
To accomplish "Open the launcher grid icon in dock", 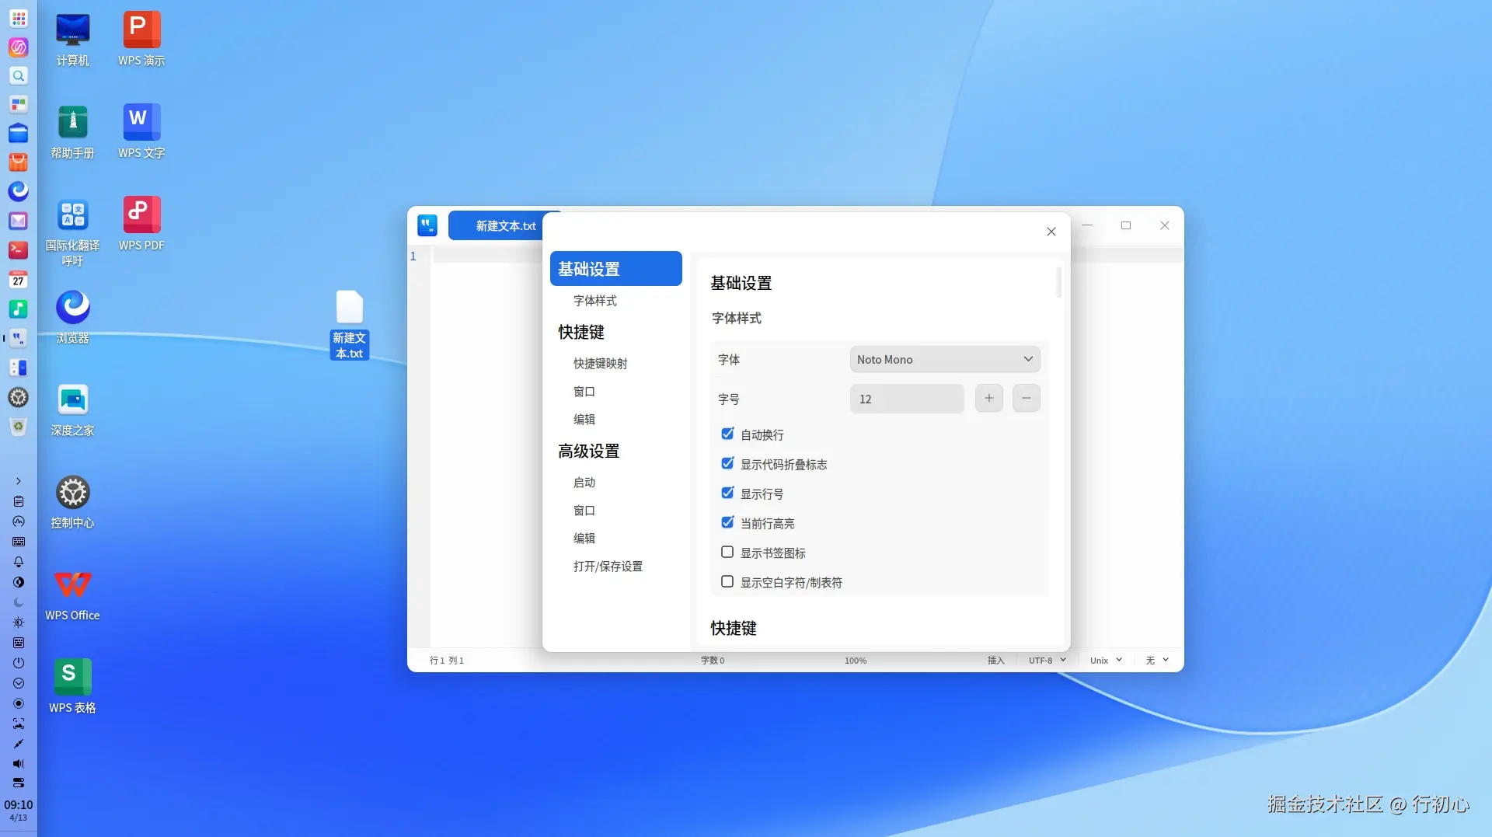I will (19, 18).
